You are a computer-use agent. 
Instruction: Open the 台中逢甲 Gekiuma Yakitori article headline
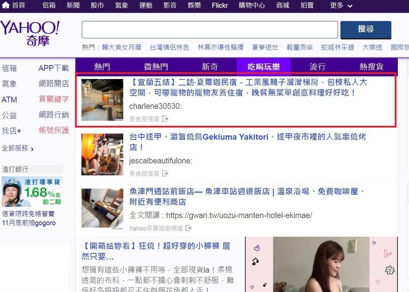point(248,142)
